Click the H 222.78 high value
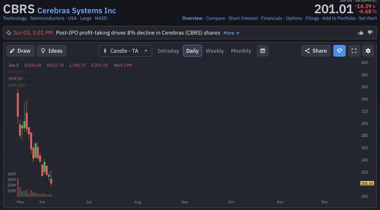380x210 pixels. pos(56,65)
